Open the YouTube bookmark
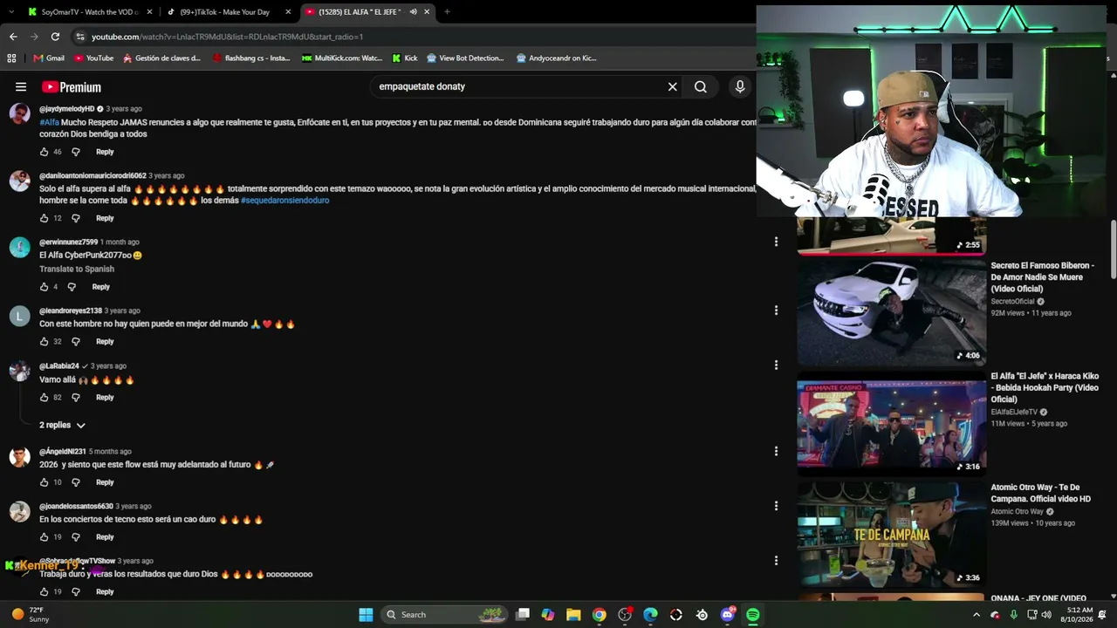 coord(94,58)
